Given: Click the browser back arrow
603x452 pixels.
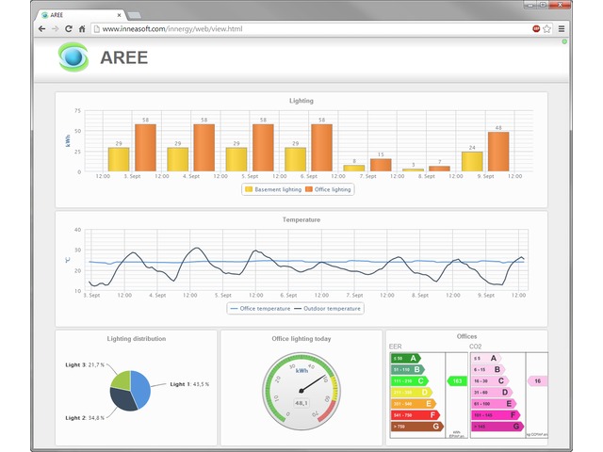Looking at the screenshot, I should pyautogui.click(x=41, y=29).
